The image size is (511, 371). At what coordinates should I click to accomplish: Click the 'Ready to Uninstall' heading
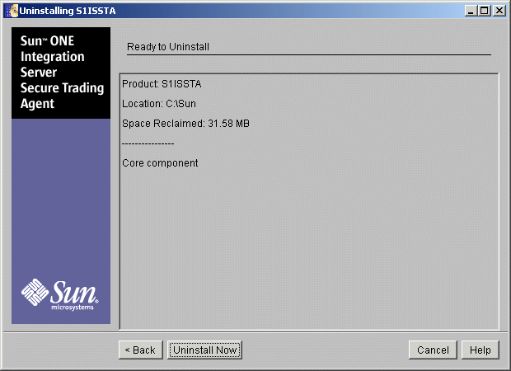coord(168,47)
